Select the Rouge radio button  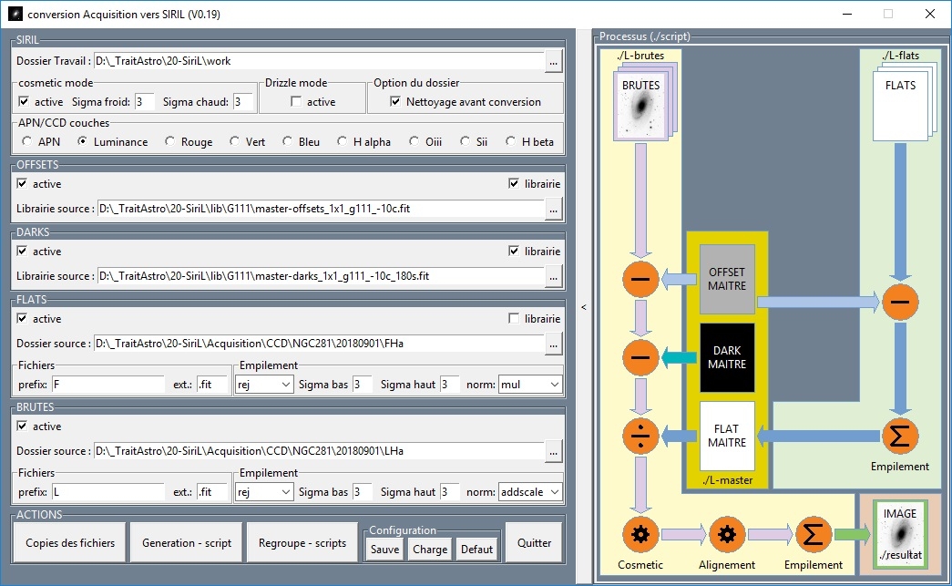point(170,141)
